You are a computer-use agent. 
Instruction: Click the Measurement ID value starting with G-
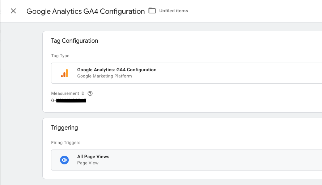69,101
